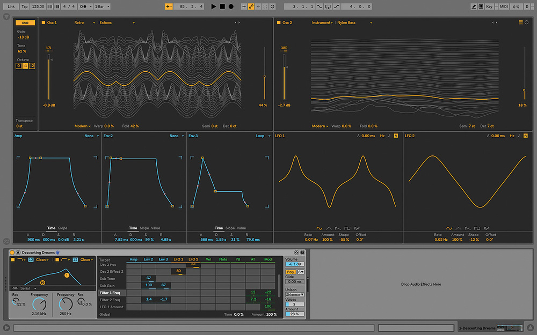Open Osc 1 effect mode dropdown Modern

(x=83, y=126)
